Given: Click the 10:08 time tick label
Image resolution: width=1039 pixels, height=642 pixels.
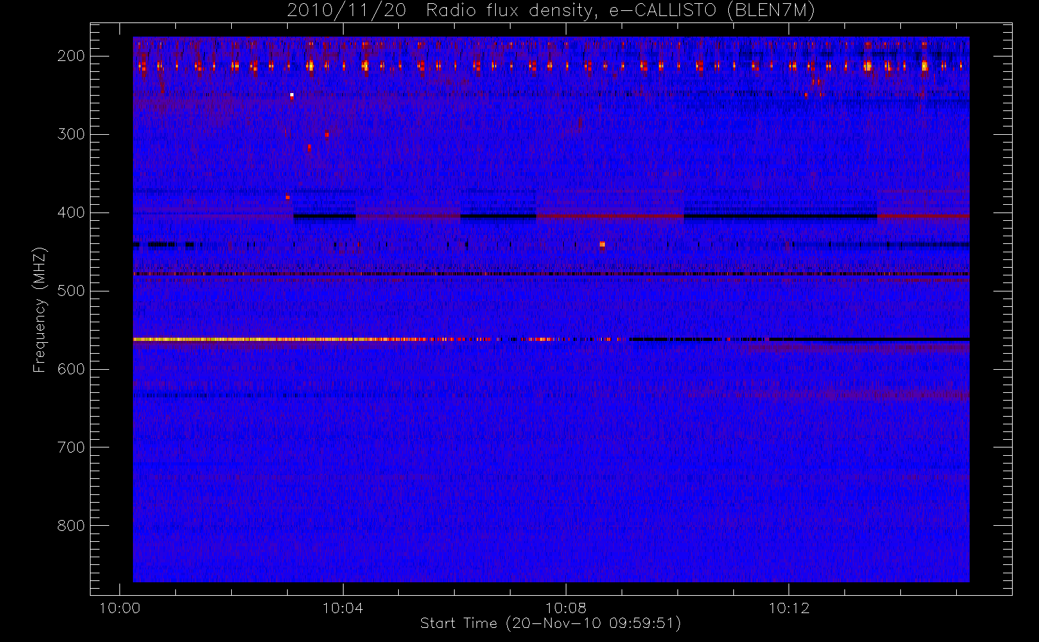Looking at the screenshot, I should click(x=566, y=608).
